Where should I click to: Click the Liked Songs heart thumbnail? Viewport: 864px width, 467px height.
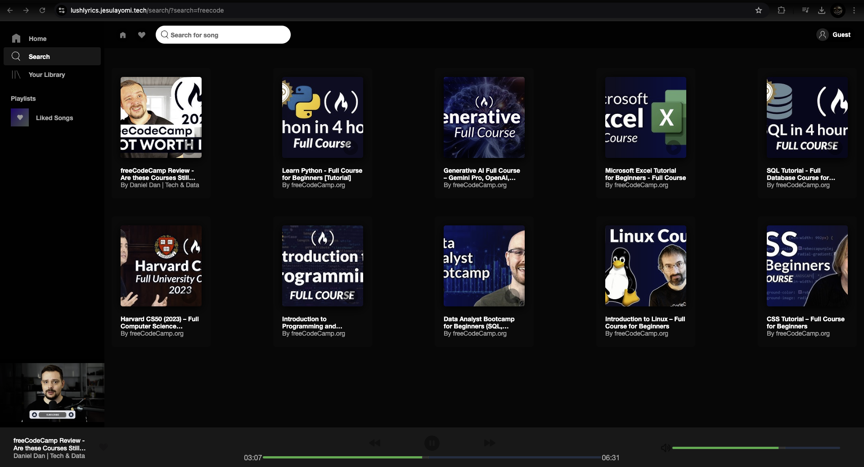(x=20, y=117)
